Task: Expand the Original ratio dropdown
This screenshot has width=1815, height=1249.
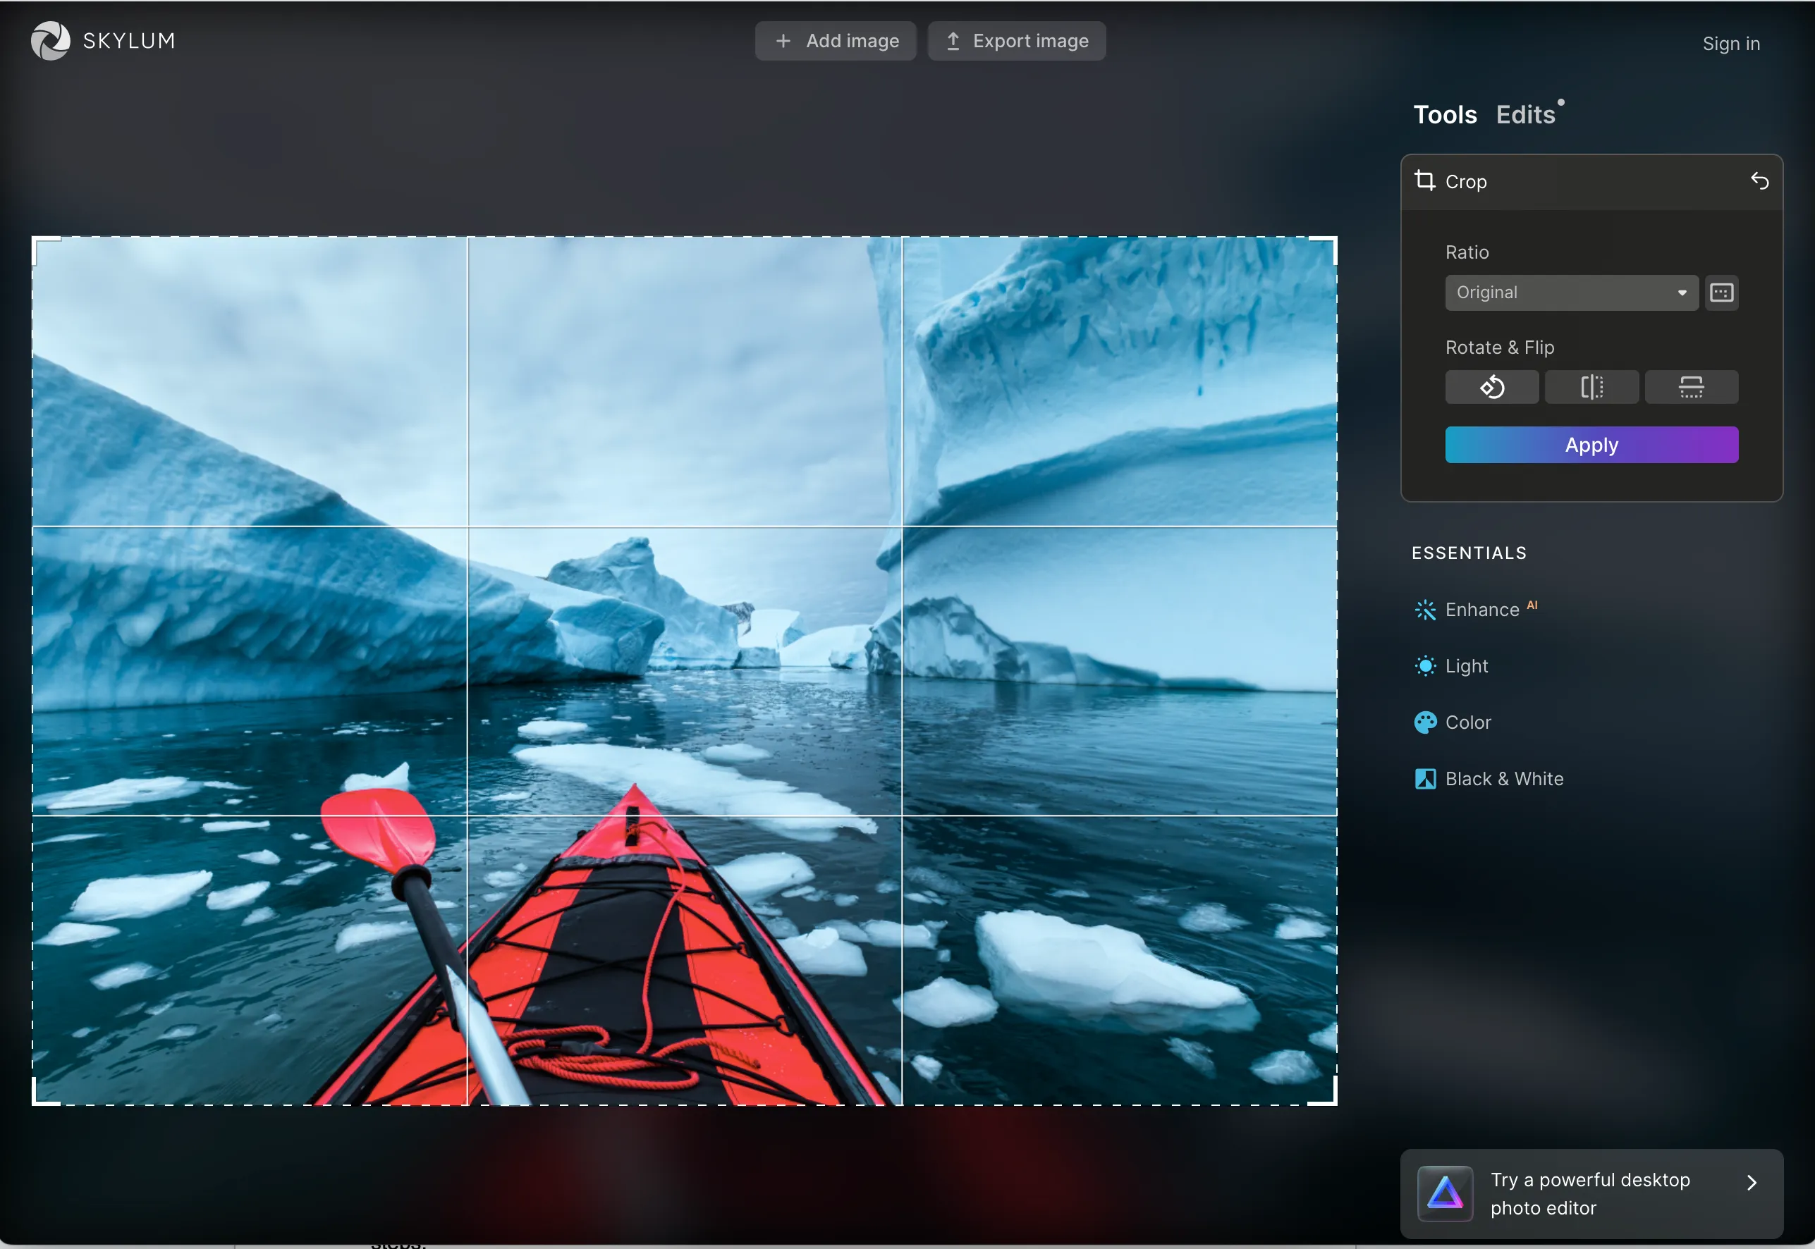Action: click(1570, 293)
